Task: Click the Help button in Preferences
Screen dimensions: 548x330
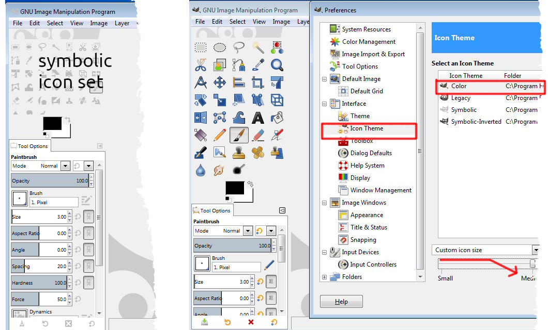Action: [x=341, y=302]
